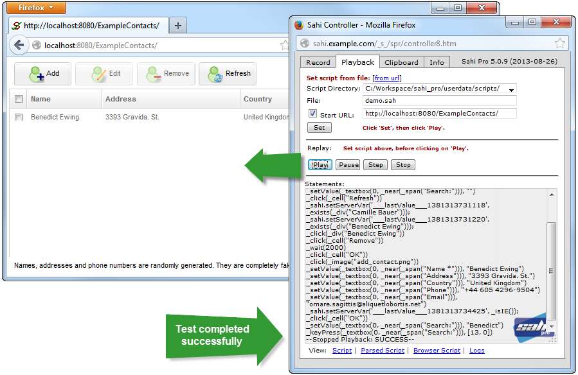This screenshot has width=578, height=375.
Task: Click bookmark star in Sahi Controller window
Action: 559,44
